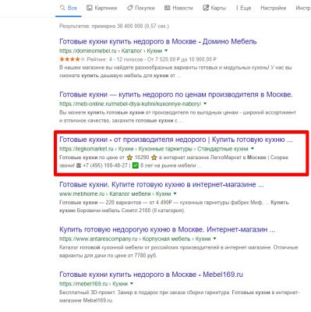
Task: Click the image icon beside Картинки
Action: [x=90, y=8]
